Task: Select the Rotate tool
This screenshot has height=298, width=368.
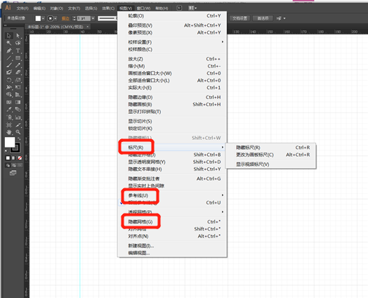Action: pos(9,80)
